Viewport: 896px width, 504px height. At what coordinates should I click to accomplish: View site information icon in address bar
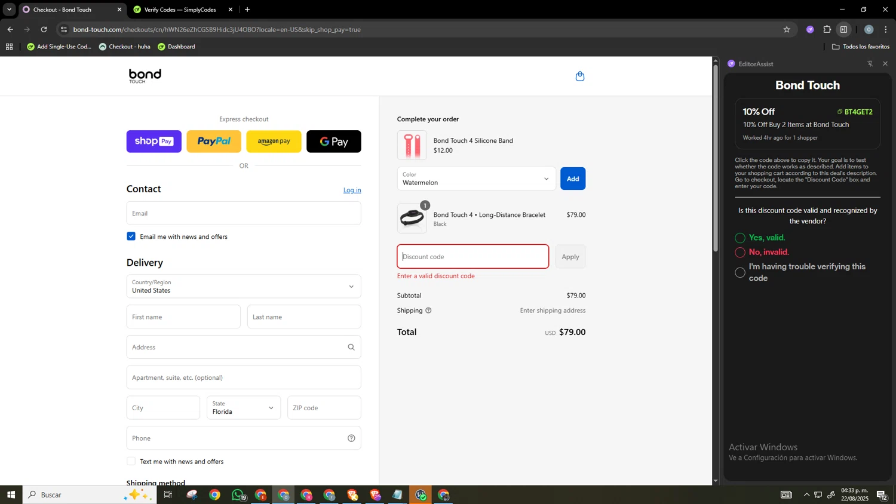pos(64,29)
